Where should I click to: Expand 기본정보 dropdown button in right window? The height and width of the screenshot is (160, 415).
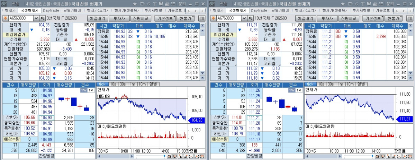point(373,18)
